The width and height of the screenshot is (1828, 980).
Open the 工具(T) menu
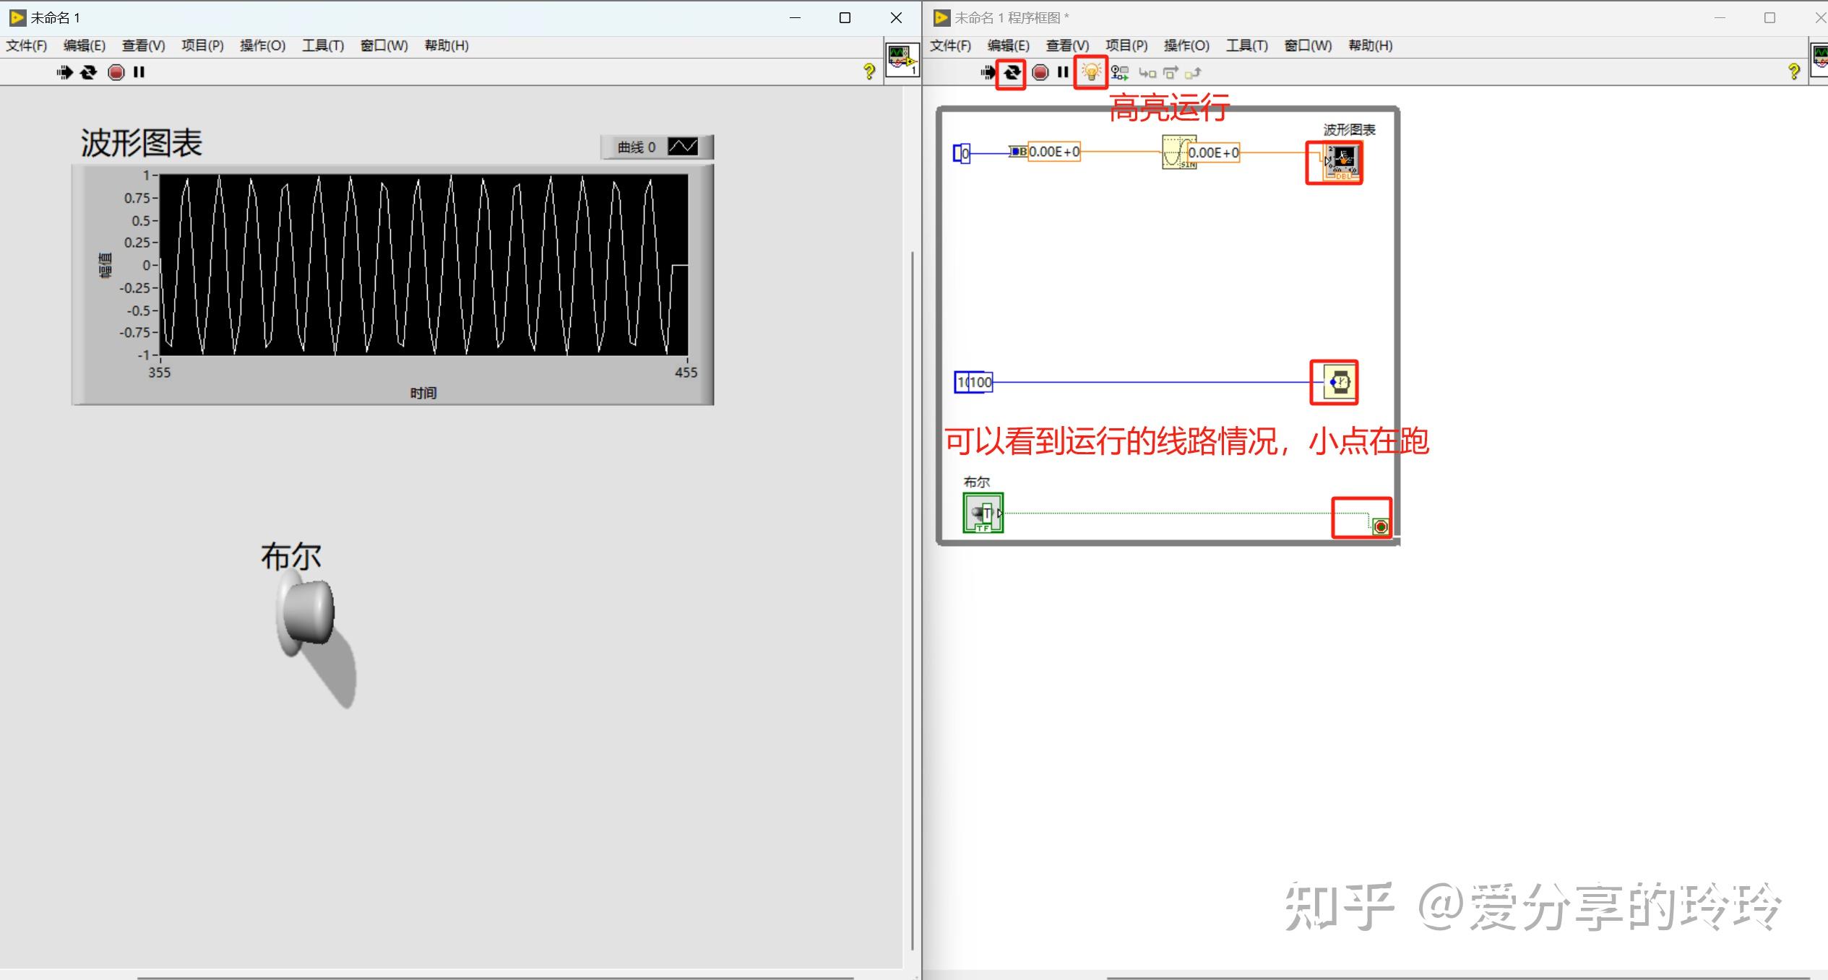[323, 45]
